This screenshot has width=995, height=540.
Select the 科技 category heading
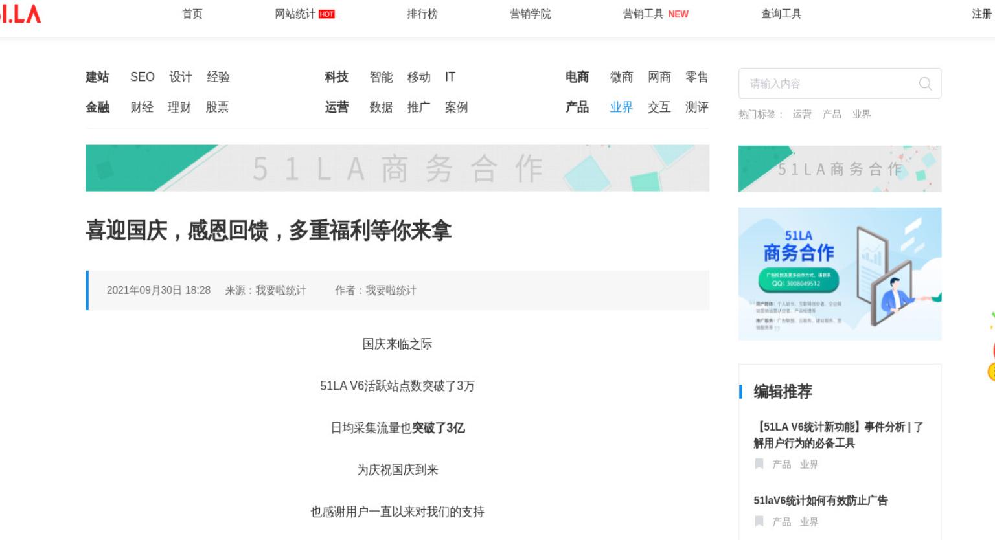(x=337, y=77)
